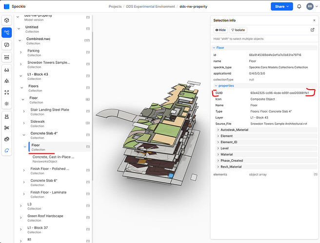This screenshot has height=243, width=320.
Task: Open the Share dropdown button
Action: [x=281, y=6]
